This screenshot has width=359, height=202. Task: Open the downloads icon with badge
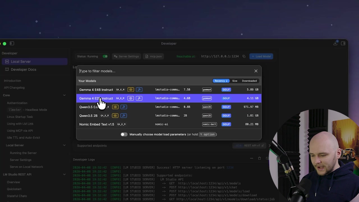pyautogui.click(x=335, y=43)
